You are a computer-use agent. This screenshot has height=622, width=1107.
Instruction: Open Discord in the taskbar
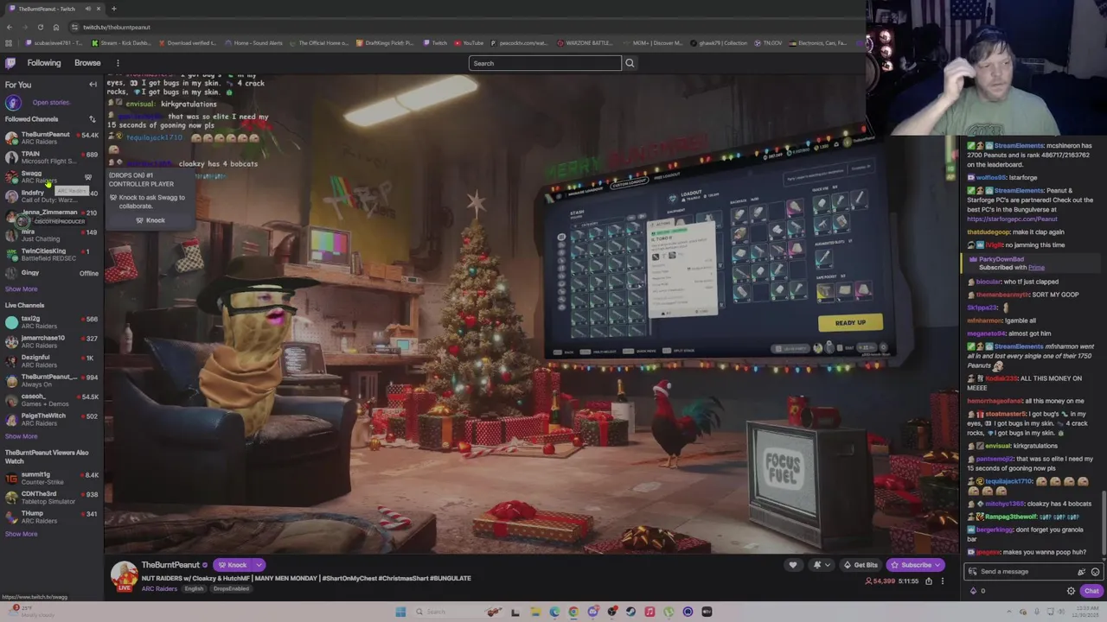[x=592, y=612]
